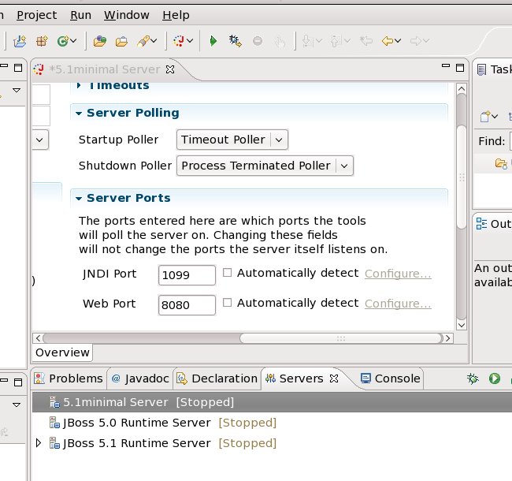Open the Shutdown Poller combo box

pos(265,166)
